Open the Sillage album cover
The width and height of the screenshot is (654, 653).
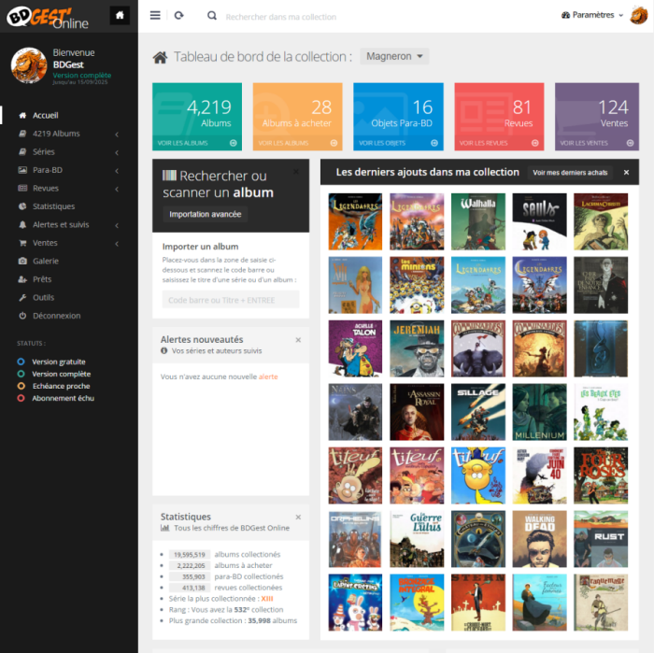coord(478,412)
